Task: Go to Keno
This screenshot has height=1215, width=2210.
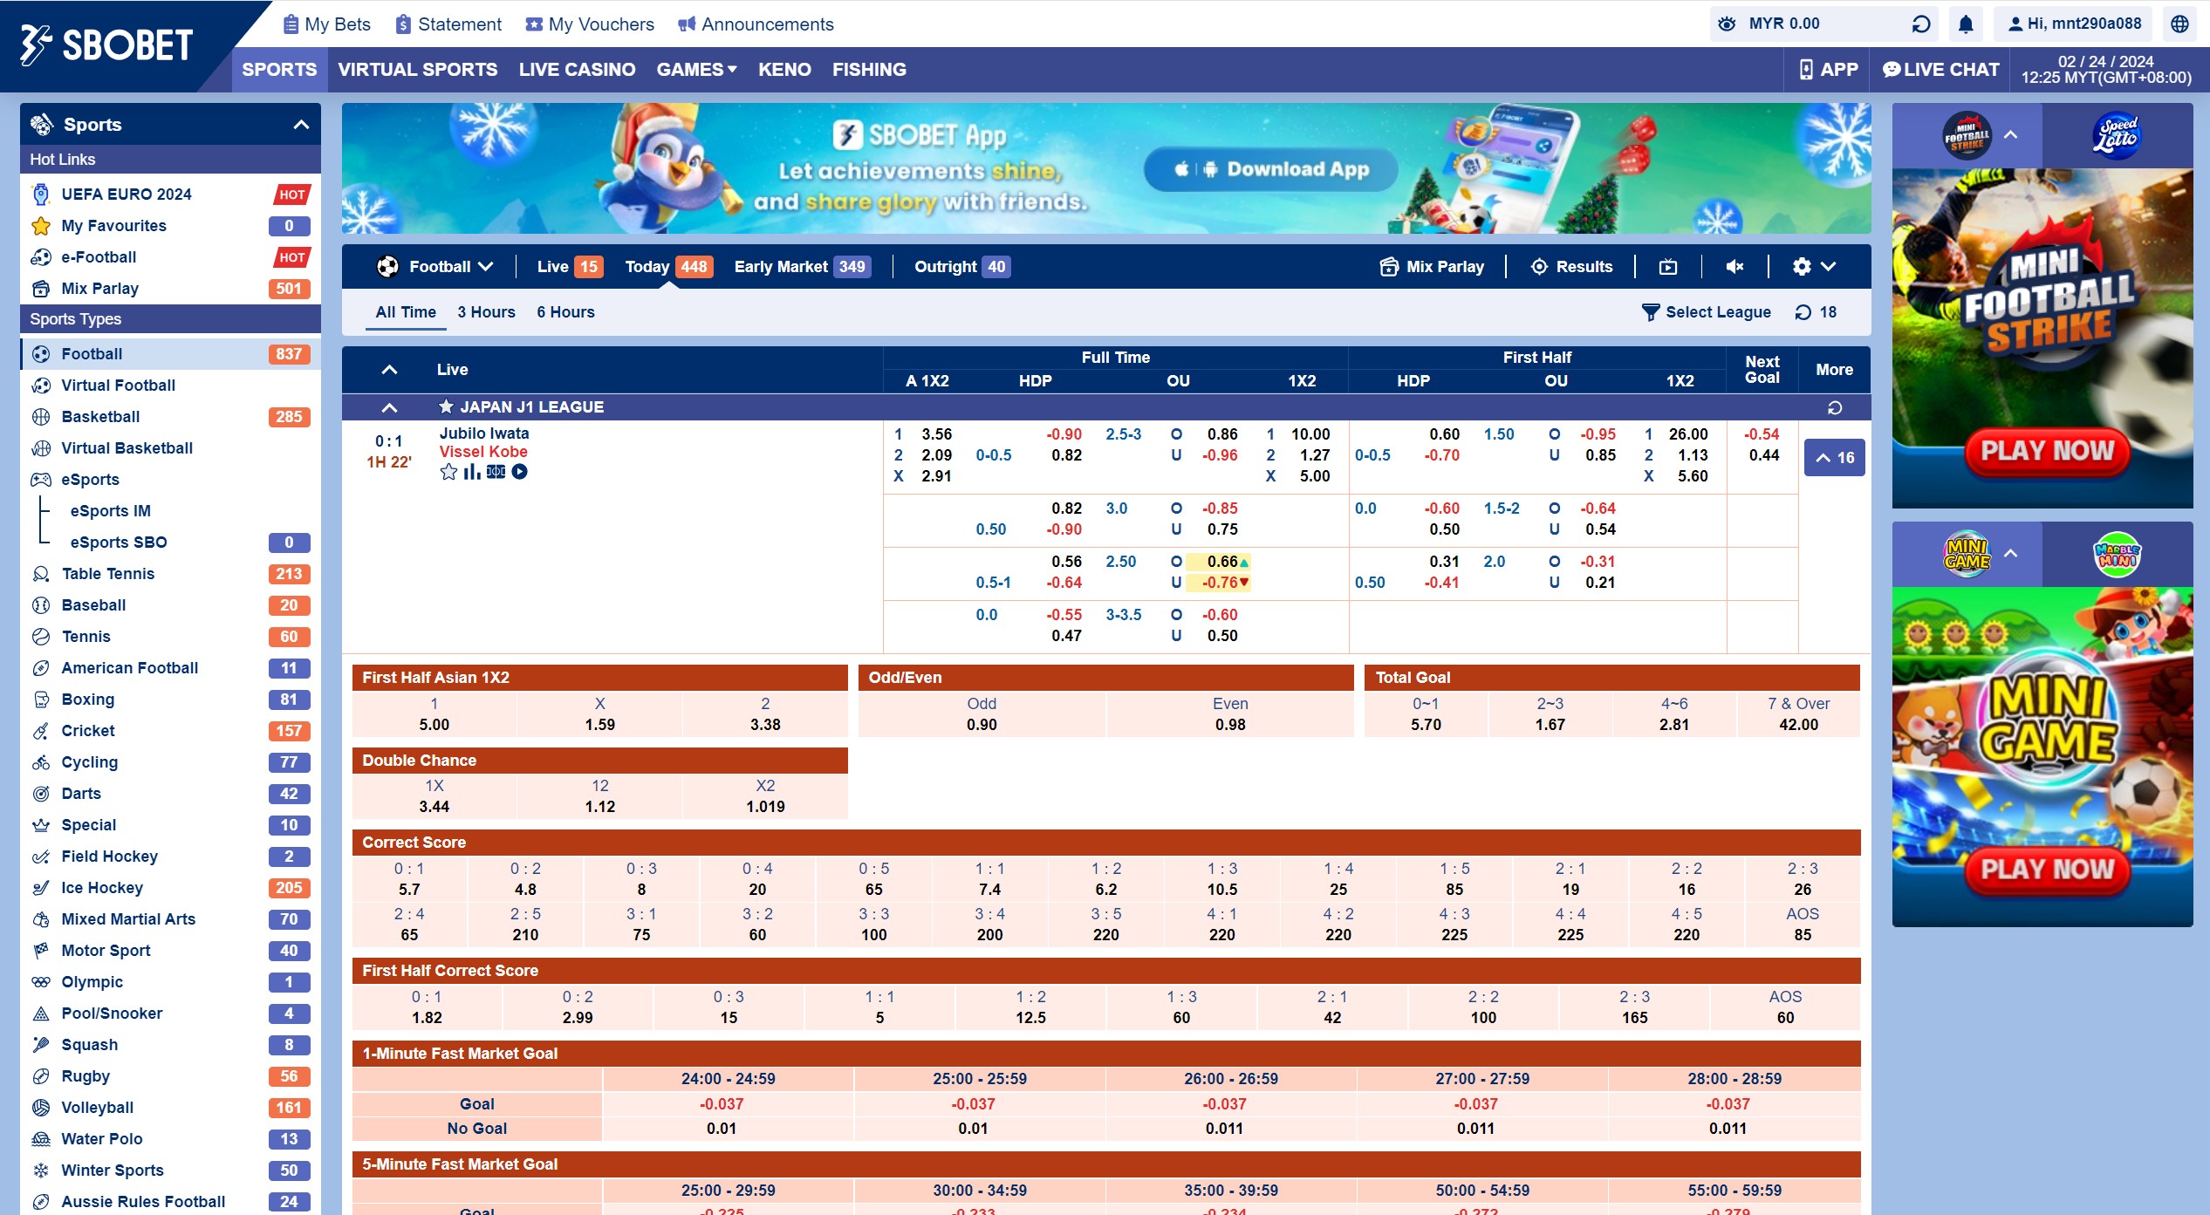Action: tap(784, 70)
